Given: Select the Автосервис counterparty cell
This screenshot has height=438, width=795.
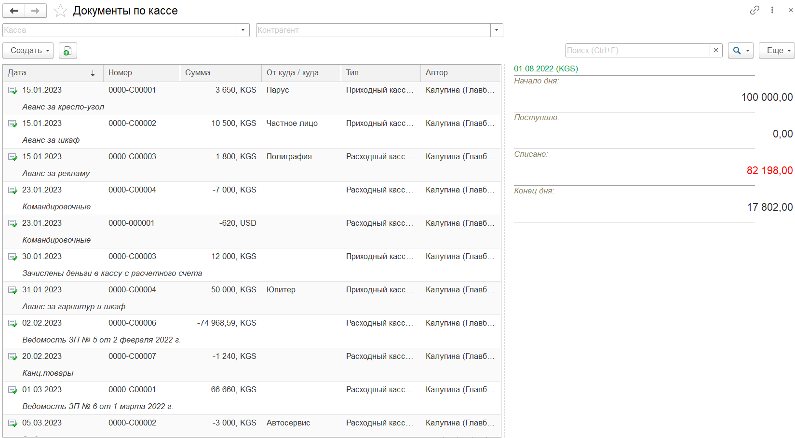Looking at the screenshot, I should click(288, 423).
